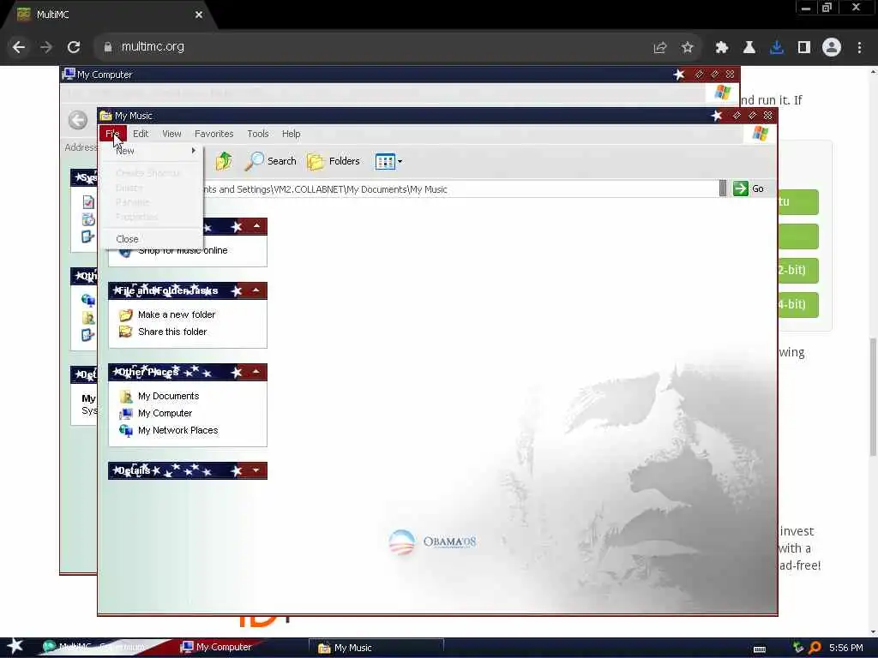This screenshot has width=878, height=658.
Task: Click the star Start button on taskbar
Action: click(15, 646)
